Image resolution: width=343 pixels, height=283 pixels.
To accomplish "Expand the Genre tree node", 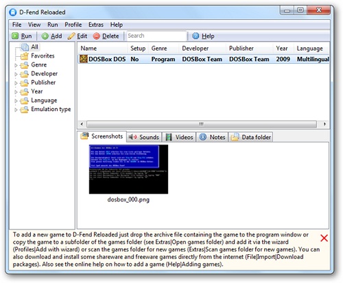I will (x=16, y=65).
